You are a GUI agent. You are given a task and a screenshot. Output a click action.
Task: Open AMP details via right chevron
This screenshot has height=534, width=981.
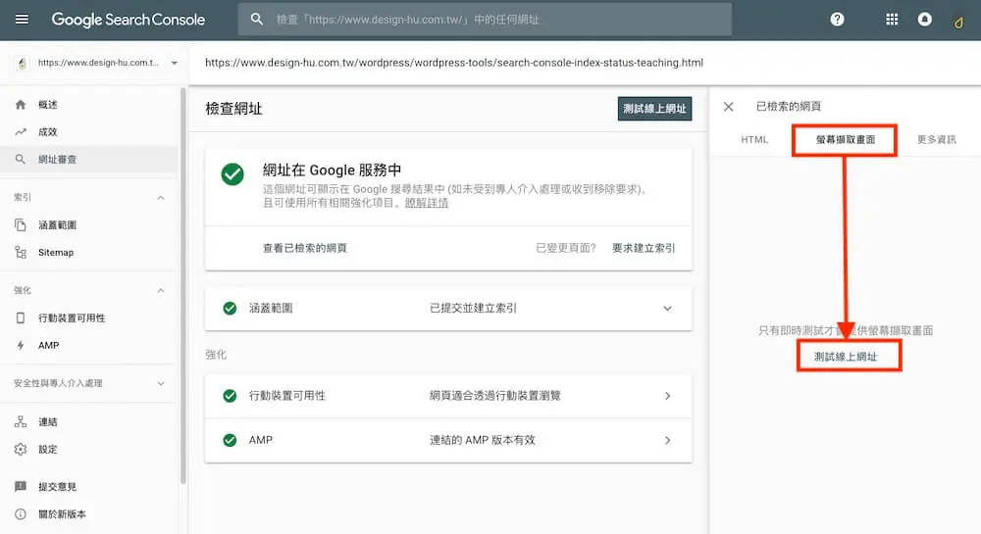tap(667, 440)
